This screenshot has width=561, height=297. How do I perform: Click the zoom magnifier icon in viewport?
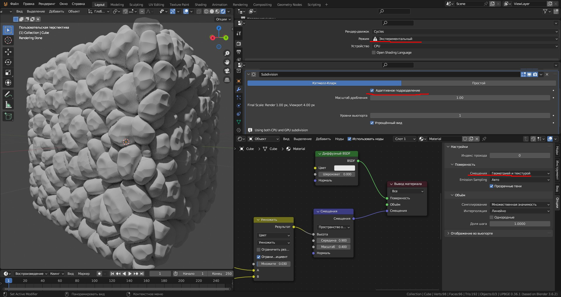pos(227,53)
